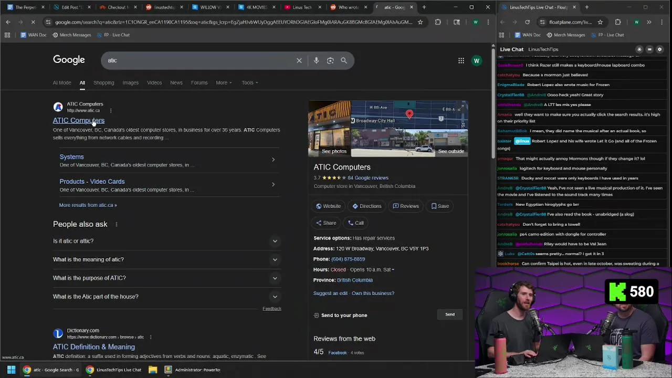Select the Shopping search tab
The height and width of the screenshot is (378, 672).
(x=103, y=82)
